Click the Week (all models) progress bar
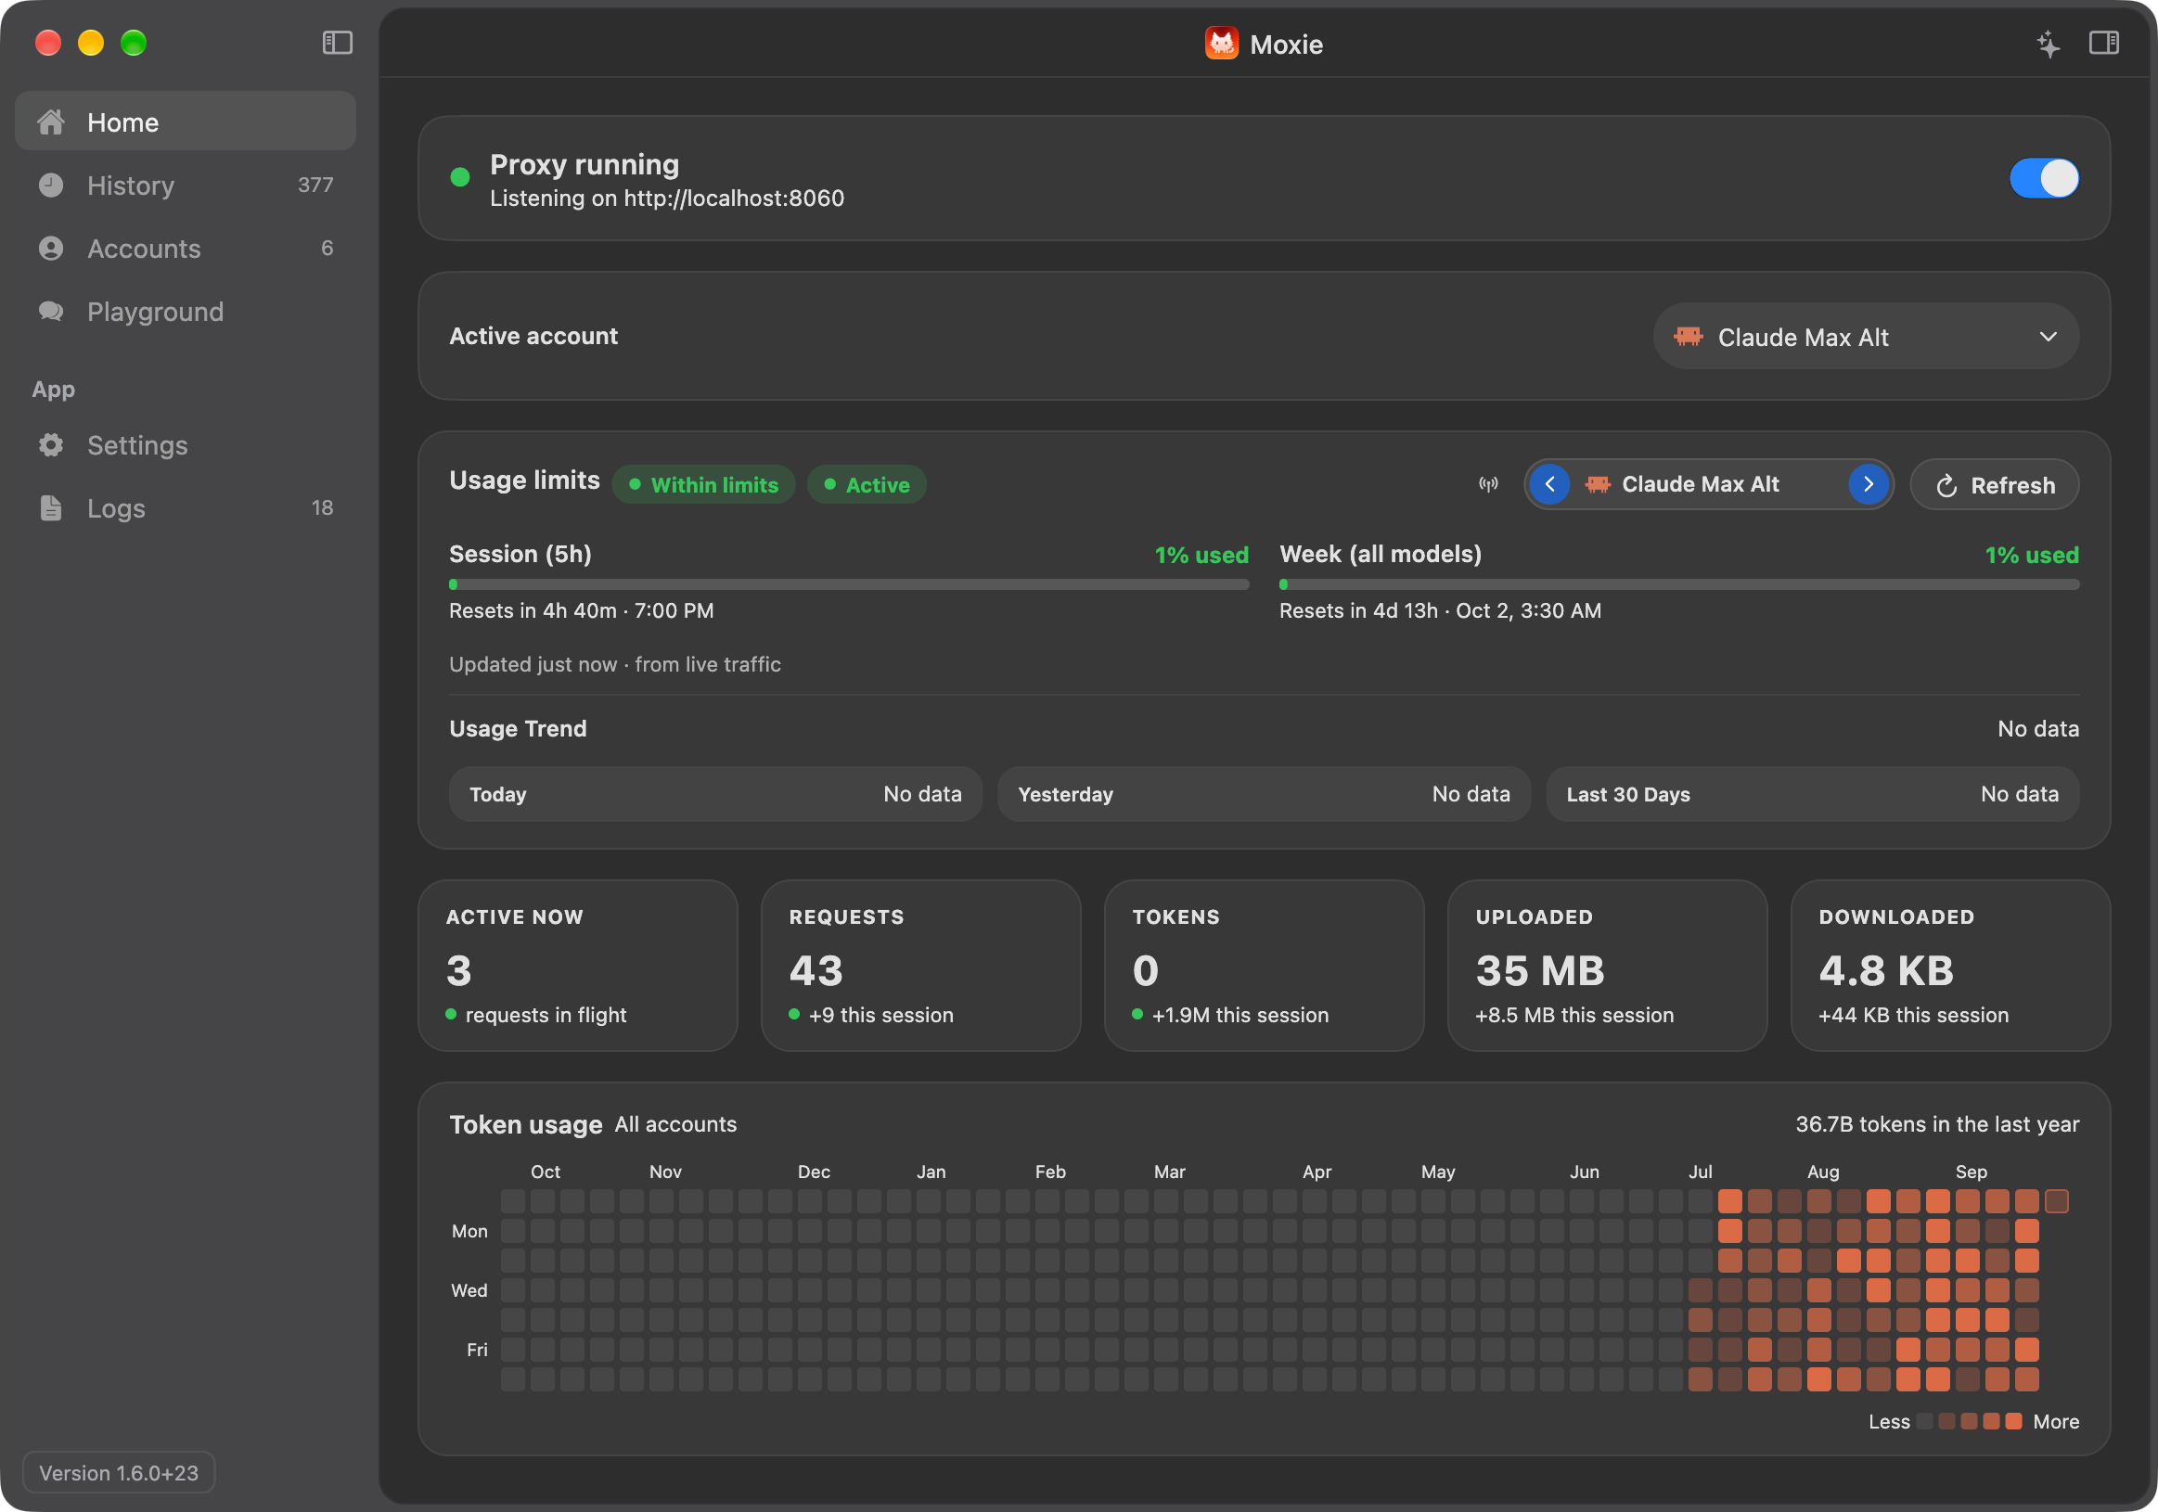 click(1678, 584)
